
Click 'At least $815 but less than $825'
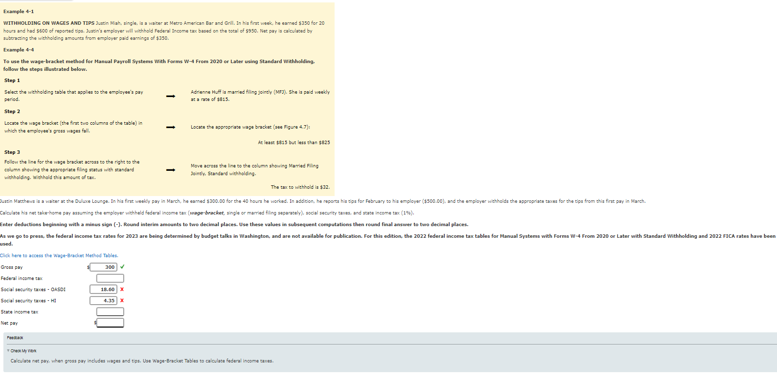coord(294,143)
